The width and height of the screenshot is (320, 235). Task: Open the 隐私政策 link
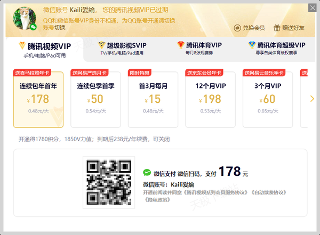(x=157, y=200)
